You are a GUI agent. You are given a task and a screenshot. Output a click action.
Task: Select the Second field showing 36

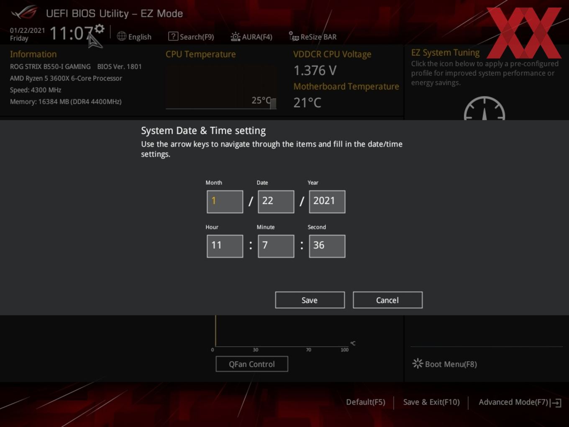pyautogui.click(x=327, y=246)
